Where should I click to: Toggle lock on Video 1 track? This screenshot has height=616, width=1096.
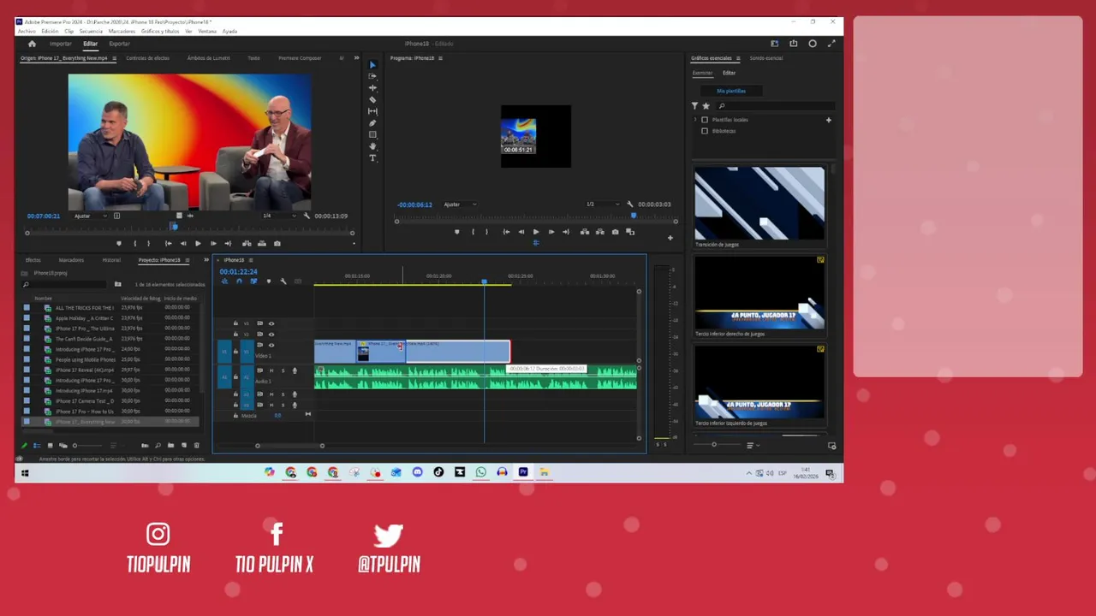(x=235, y=351)
